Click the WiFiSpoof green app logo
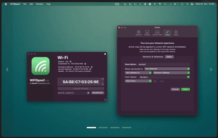Image resolution: width=218 pixels, height=138 pixels. [40, 66]
